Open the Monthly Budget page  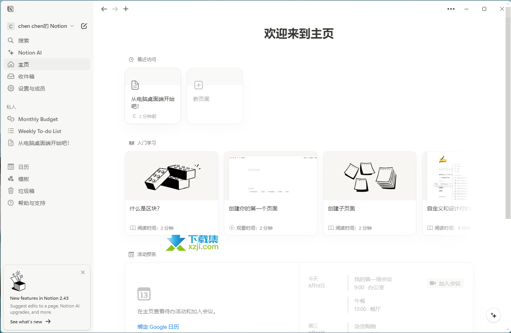[x=47, y=119]
